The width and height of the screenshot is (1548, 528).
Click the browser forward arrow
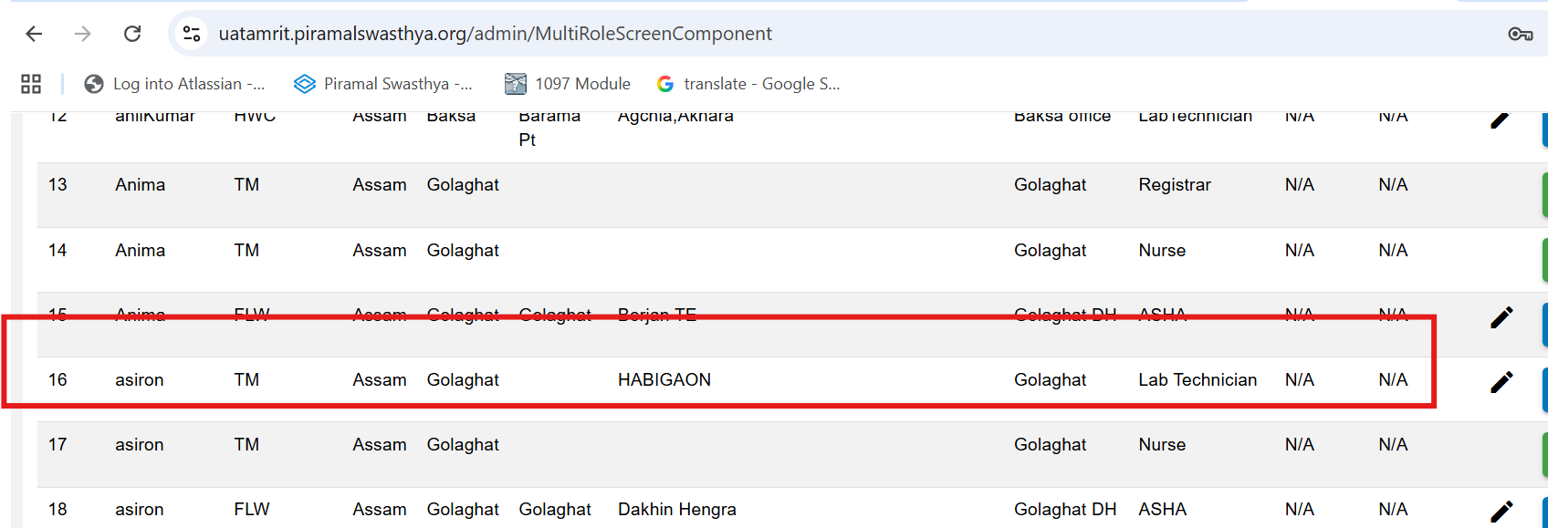click(83, 34)
